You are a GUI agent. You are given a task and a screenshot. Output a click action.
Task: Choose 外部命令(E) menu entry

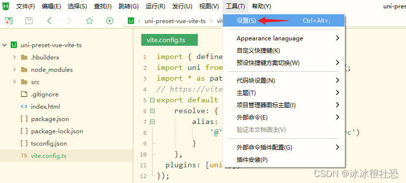[x=284, y=117]
